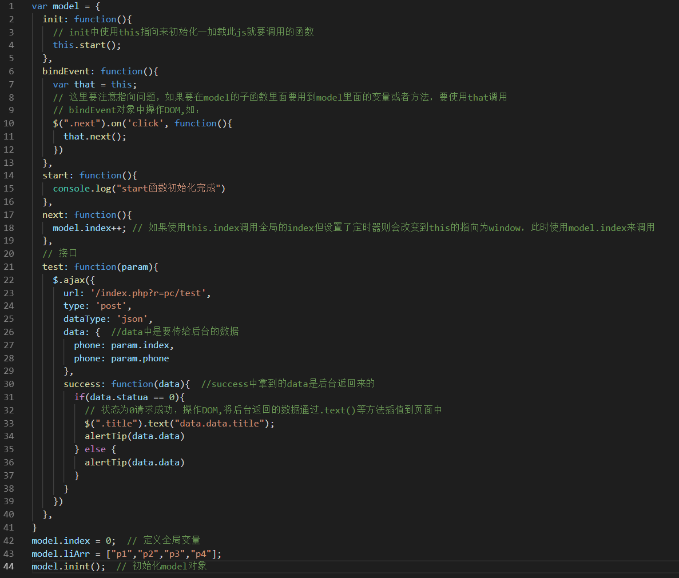The image size is (679, 578).
Task: Click 'this.start();' statement
Action: pyautogui.click(x=87, y=45)
